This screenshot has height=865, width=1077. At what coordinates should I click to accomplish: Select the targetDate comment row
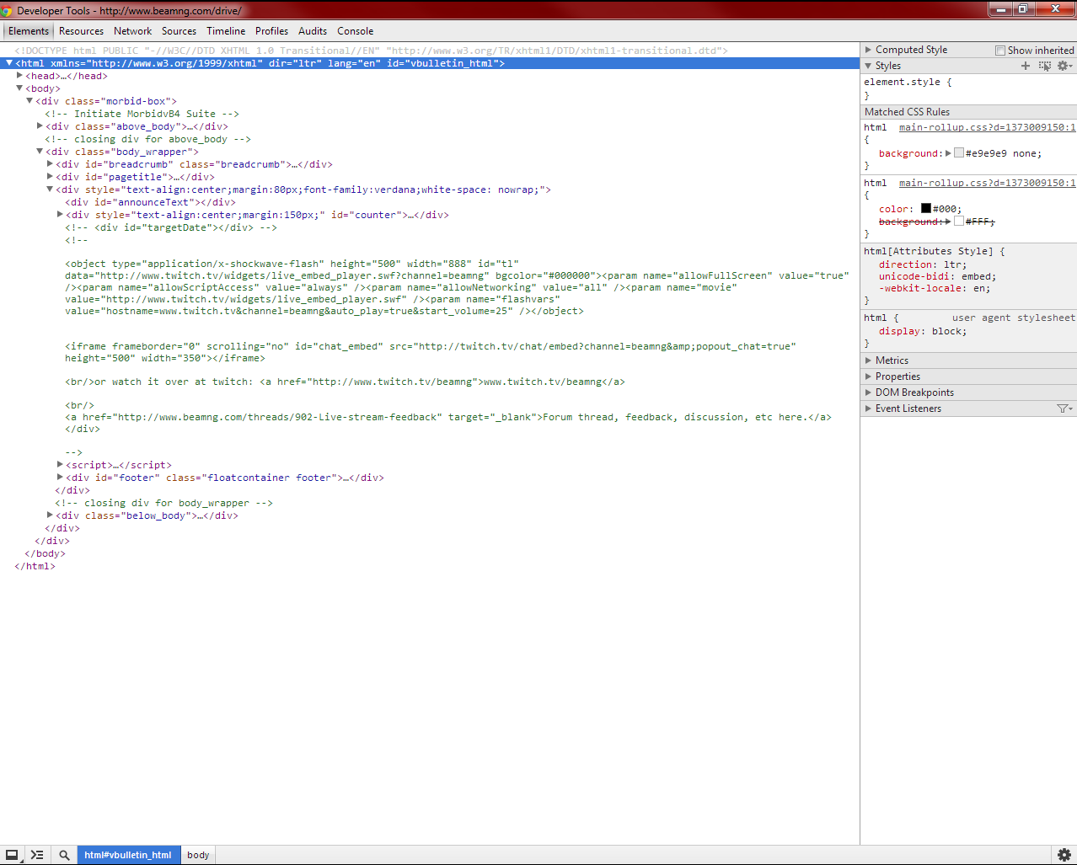tap(171, 227)
